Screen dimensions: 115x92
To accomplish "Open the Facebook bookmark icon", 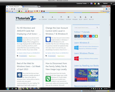I will click(26, 11).
